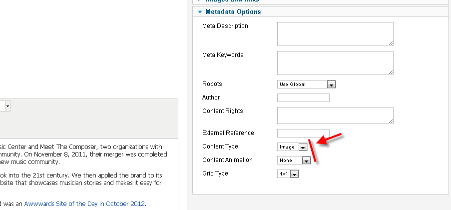The width and height of the screenshot is (451, 210).
Task: Click the Author text field
Action: pyautogui.click(x=303, y=97)
